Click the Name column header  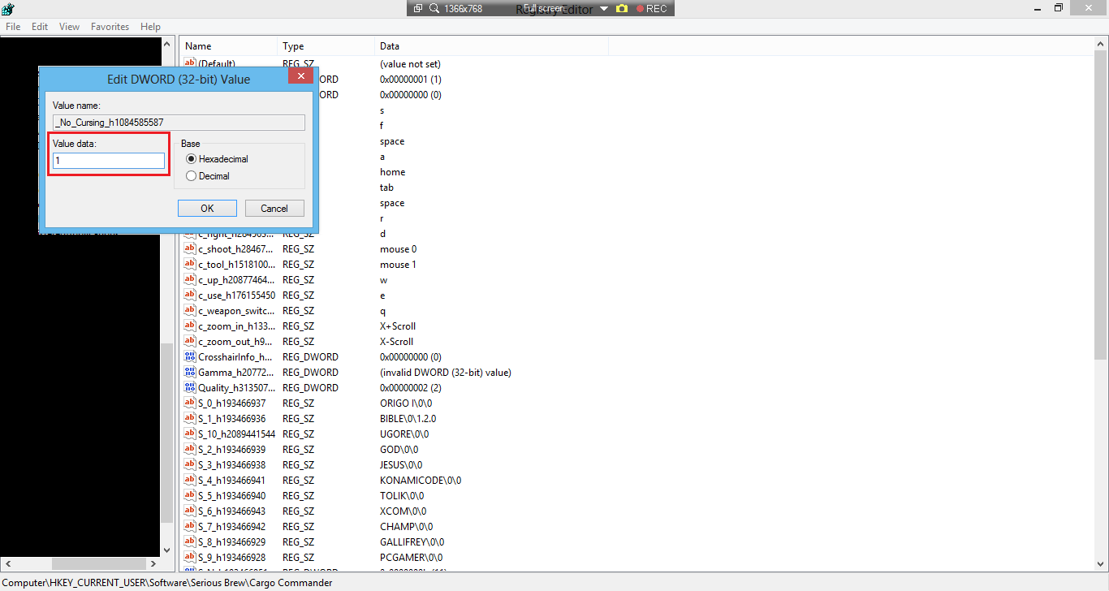(x=198, y=46)
